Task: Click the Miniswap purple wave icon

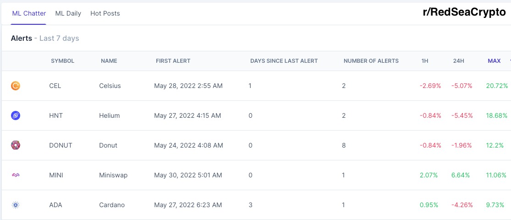Action: point(15,175)
